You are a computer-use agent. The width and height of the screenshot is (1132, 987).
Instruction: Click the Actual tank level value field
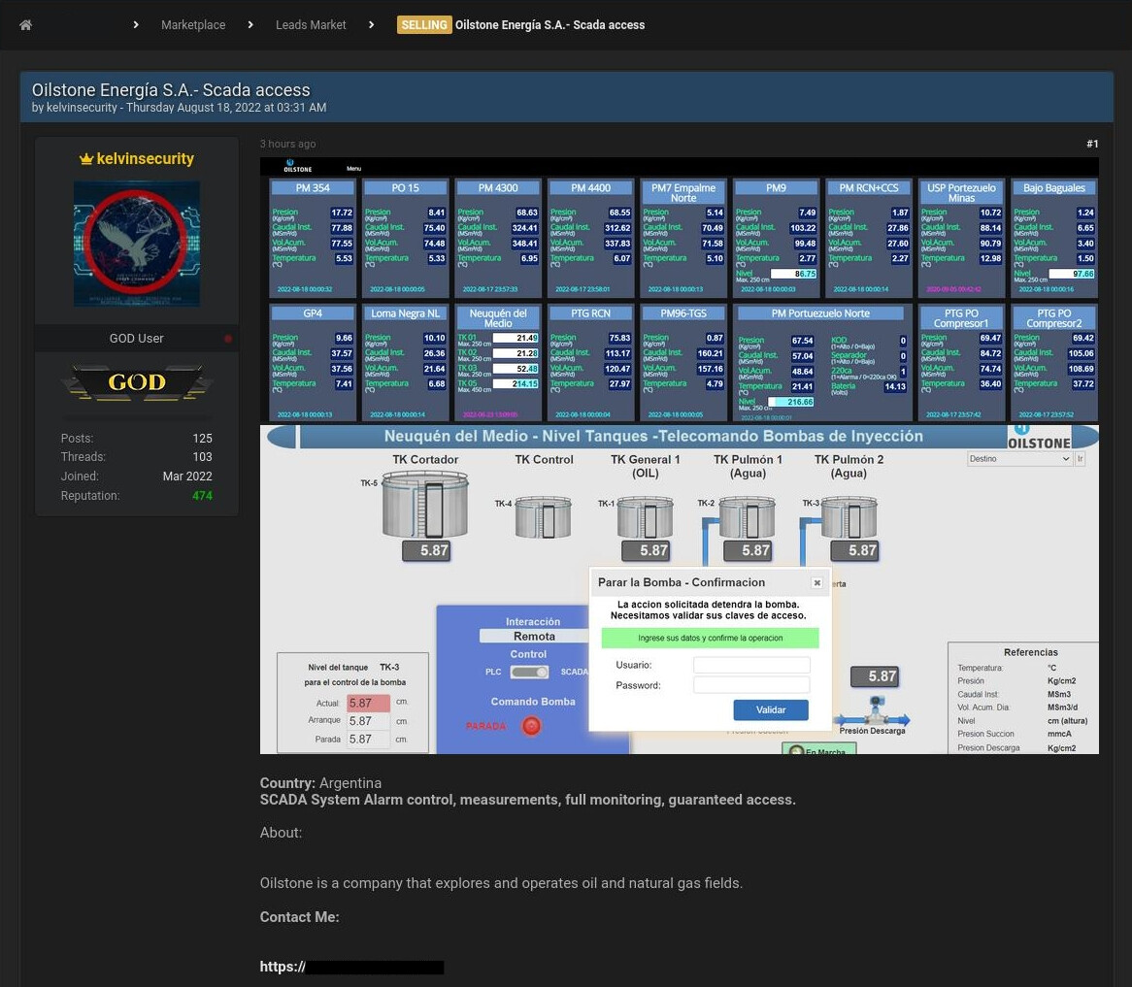coord(368,703)
